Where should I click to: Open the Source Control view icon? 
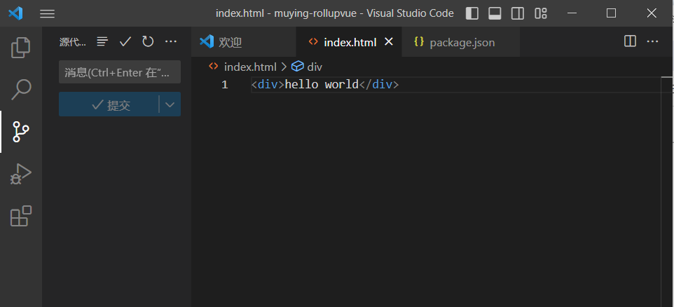(x=21, y=131)
